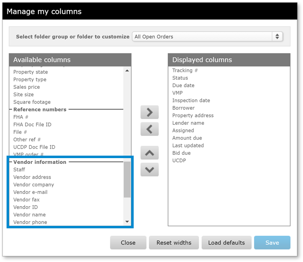The height and width of the screenshot is (262, 303).
Task: Select Last updated in Displayed columns
Action: pos(188,145)
